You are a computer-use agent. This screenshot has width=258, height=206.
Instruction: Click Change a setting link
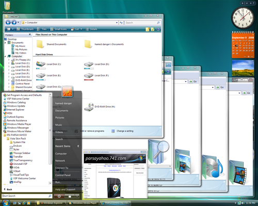(x=122, y=131)
